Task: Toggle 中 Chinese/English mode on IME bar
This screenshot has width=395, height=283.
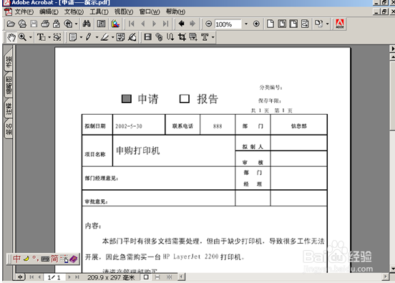Action: (17, 259)
